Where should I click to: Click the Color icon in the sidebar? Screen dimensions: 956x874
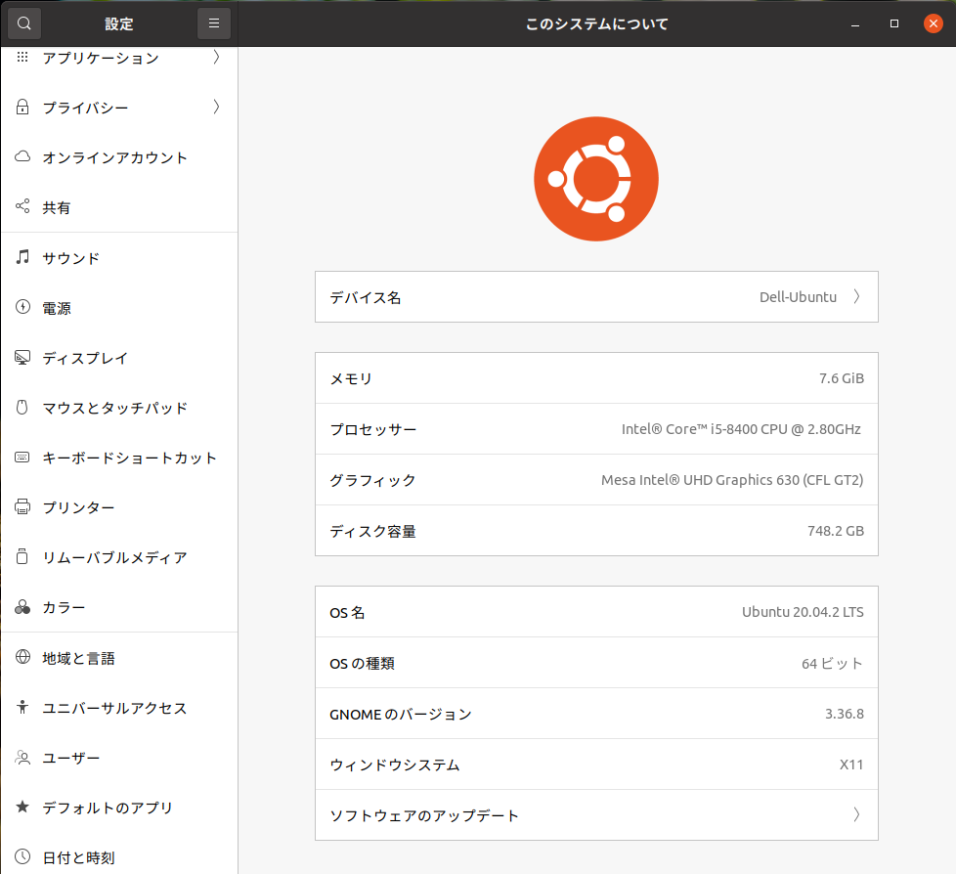click(x=22, y=607)
